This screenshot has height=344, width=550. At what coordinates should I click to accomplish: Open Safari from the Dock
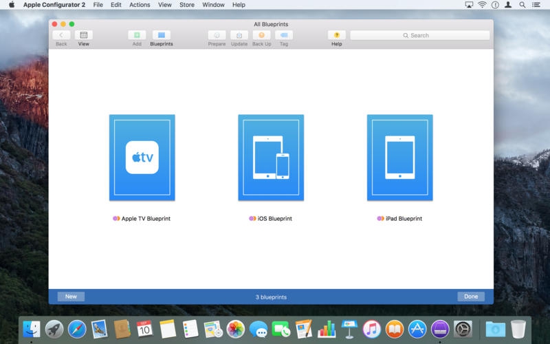77,329
